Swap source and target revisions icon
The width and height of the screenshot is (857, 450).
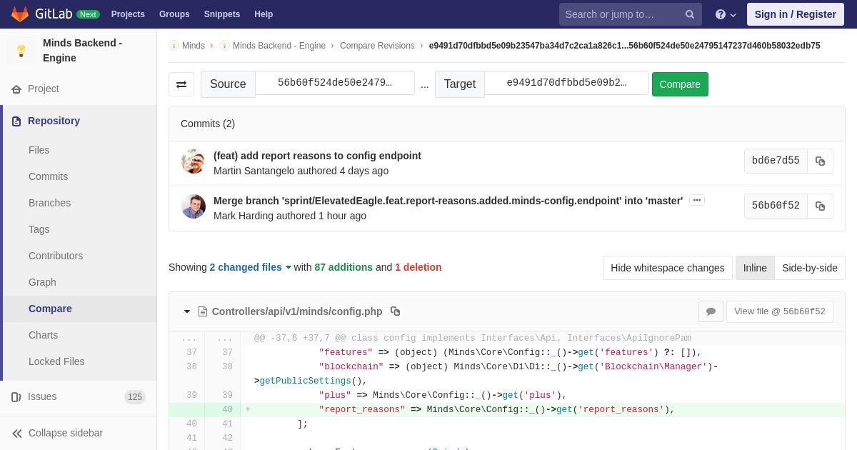(x=181, y=84)
